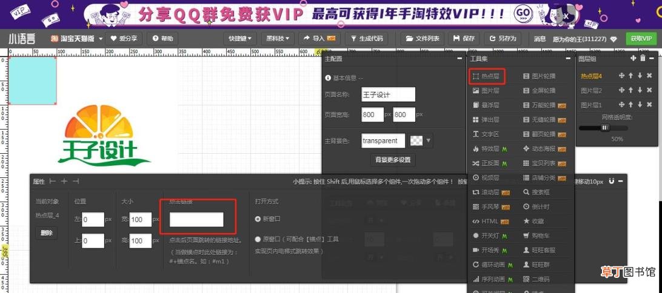
Task: Move 热点层4 layer up
Action: (630, 76)
